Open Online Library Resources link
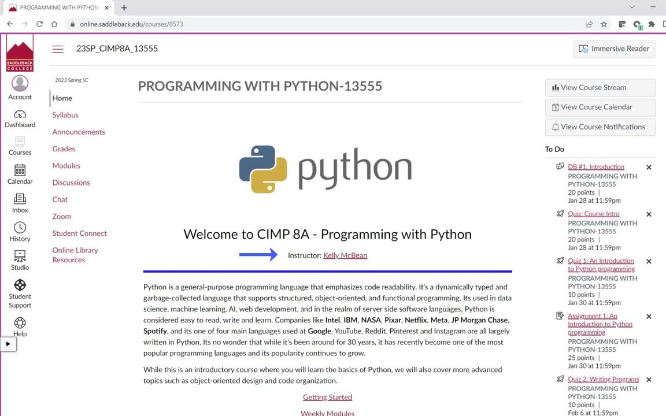The image size is (666, 416). click(75, 255)
